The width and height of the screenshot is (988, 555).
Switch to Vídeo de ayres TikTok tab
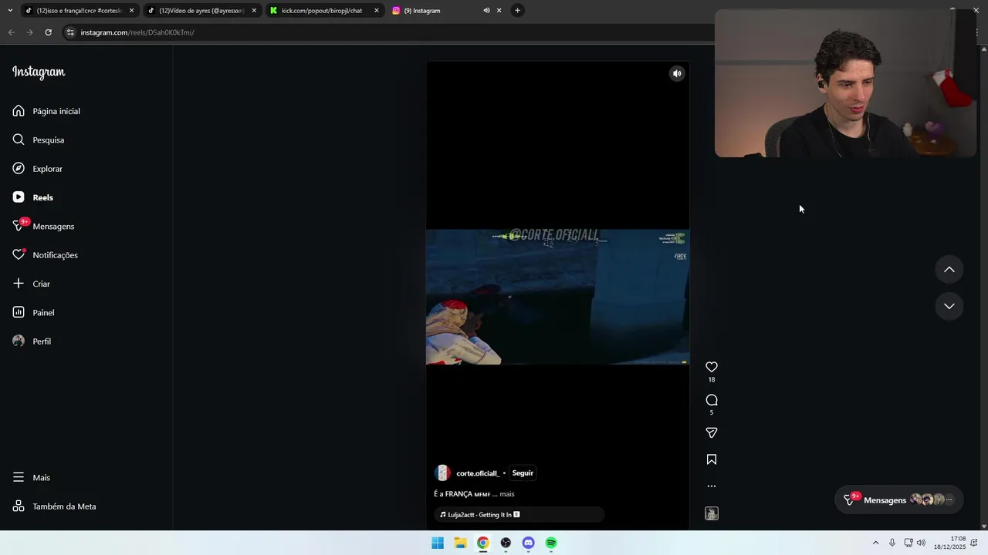(x=201, y=11)
